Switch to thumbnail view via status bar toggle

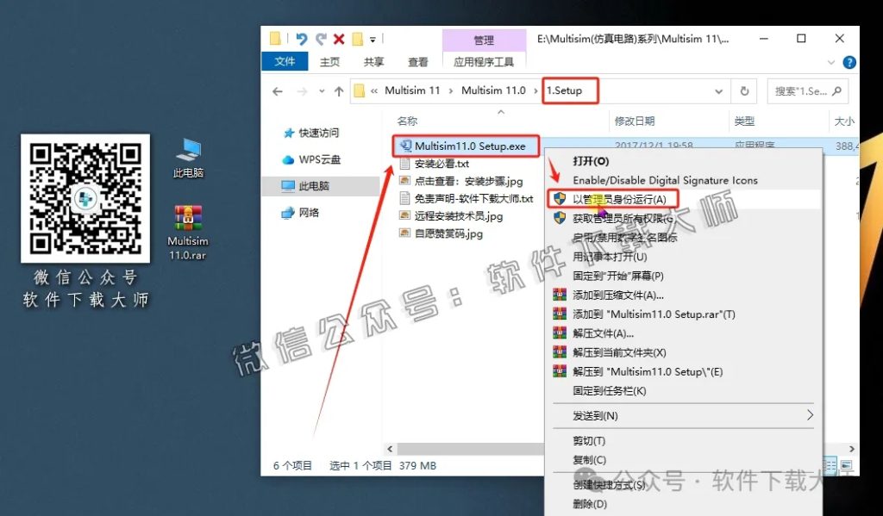(849, 466)
